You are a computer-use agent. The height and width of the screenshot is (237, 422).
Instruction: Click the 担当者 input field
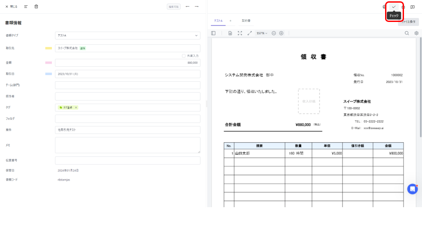[127, 96]
